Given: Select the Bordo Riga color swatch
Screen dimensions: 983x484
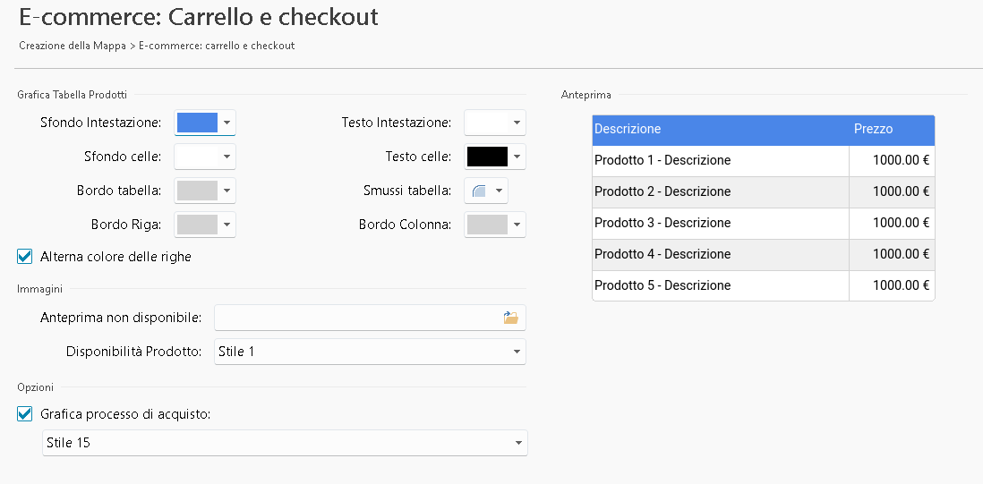Looking at the screenshot, I should [x=197, y=225].
